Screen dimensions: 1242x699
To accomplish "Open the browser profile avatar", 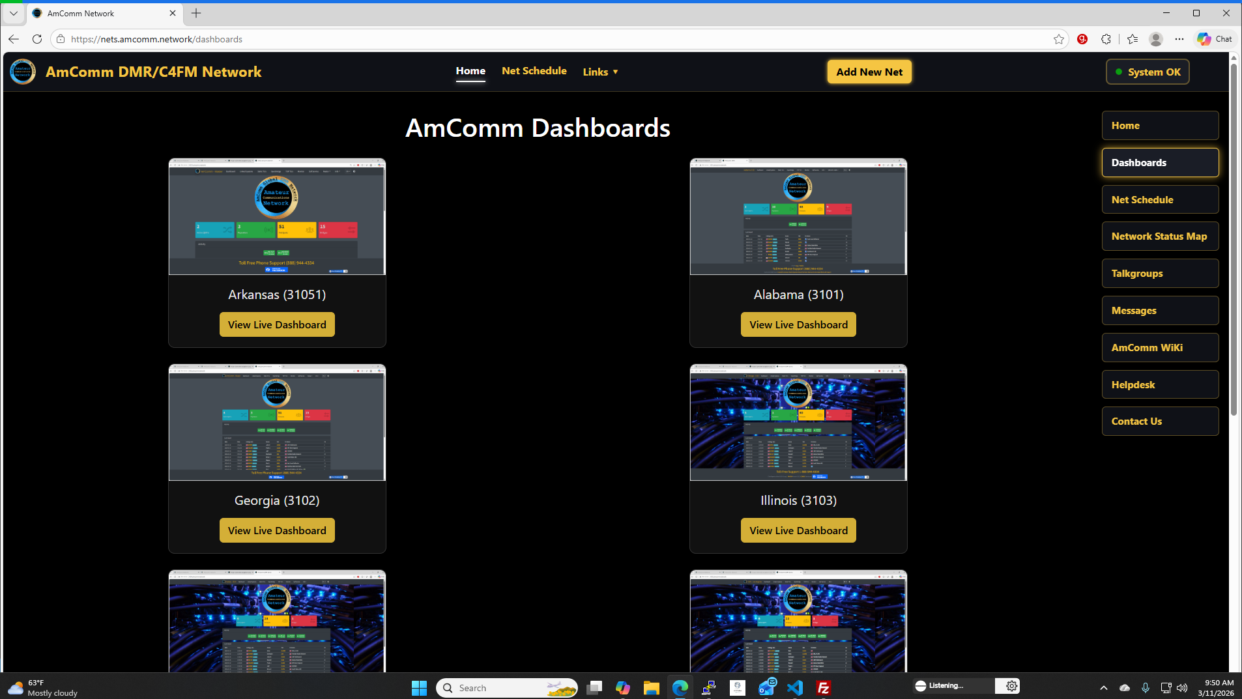I will [x=1157, y=39].
